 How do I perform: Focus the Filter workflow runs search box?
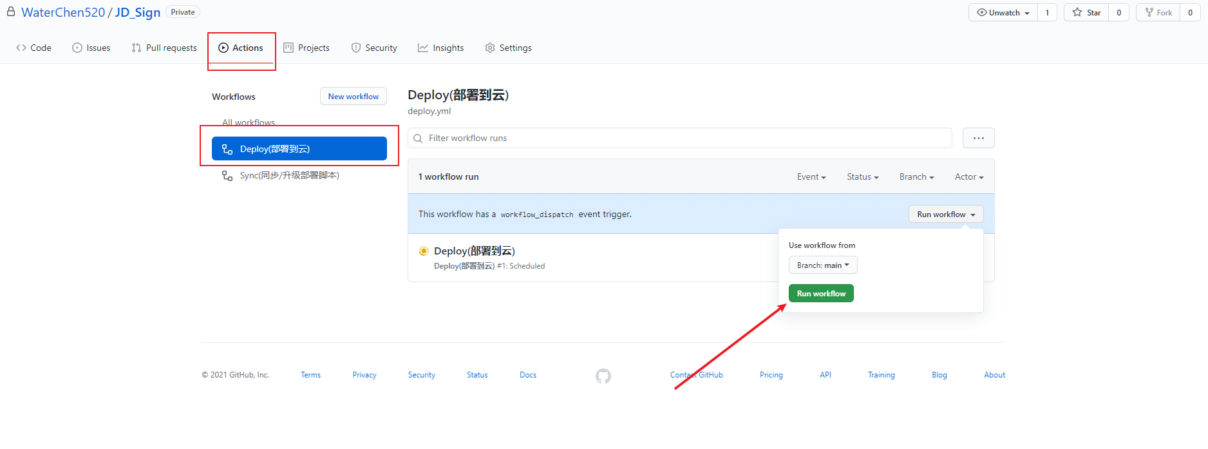click(683, 138)
